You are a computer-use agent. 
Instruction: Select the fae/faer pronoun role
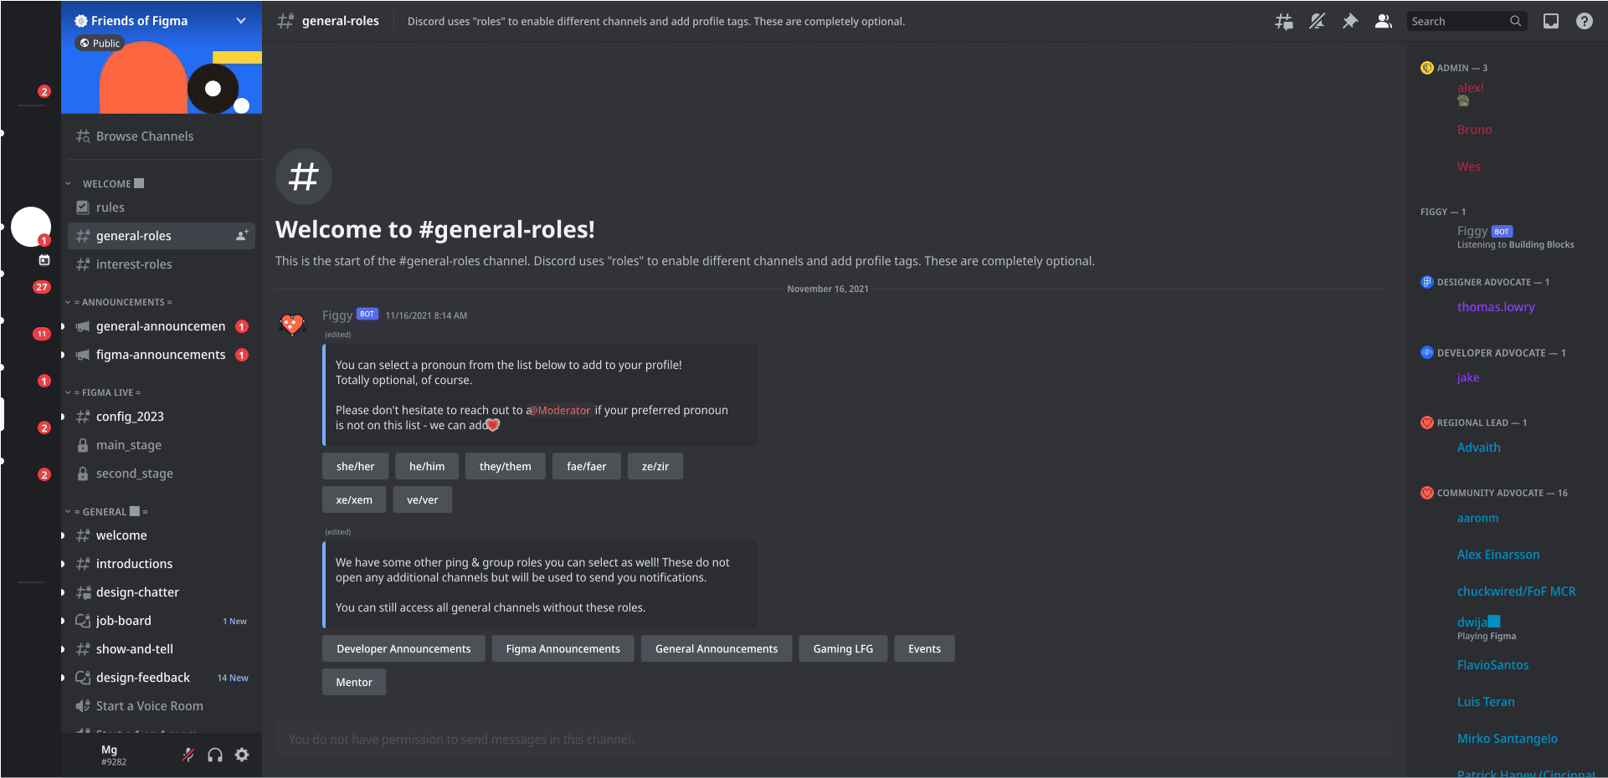pyautogui.click(x=587, y=466)
